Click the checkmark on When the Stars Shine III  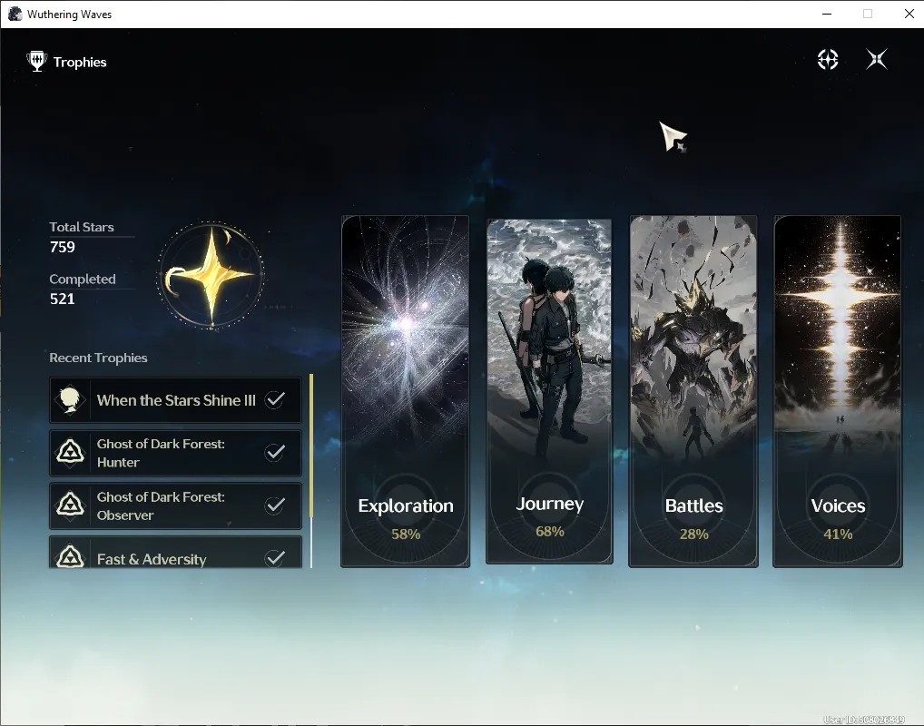coord(275,399)
